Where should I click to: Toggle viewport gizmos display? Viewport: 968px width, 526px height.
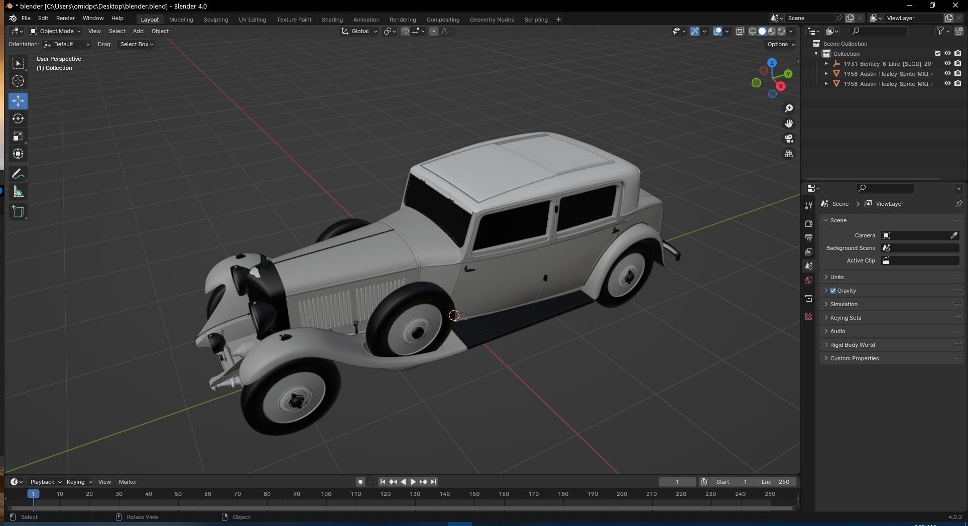[695, 31]
